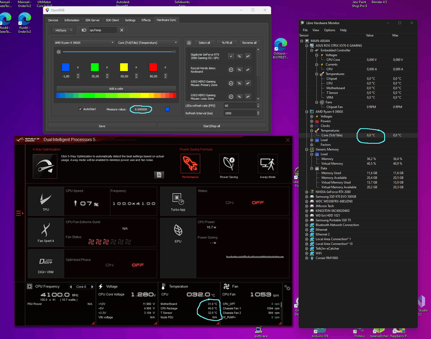
Task: Click the 5-Way Optimization gauge icon
Action: [45, 166]
